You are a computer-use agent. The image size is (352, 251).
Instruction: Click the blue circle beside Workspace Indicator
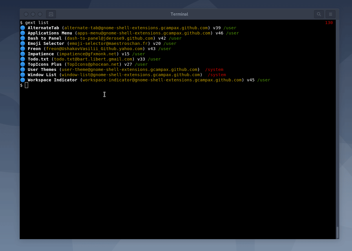tap(23, 80)
